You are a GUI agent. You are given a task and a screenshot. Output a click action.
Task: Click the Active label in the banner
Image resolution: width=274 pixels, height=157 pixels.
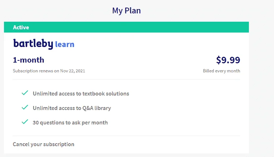[x=21, y=27]
